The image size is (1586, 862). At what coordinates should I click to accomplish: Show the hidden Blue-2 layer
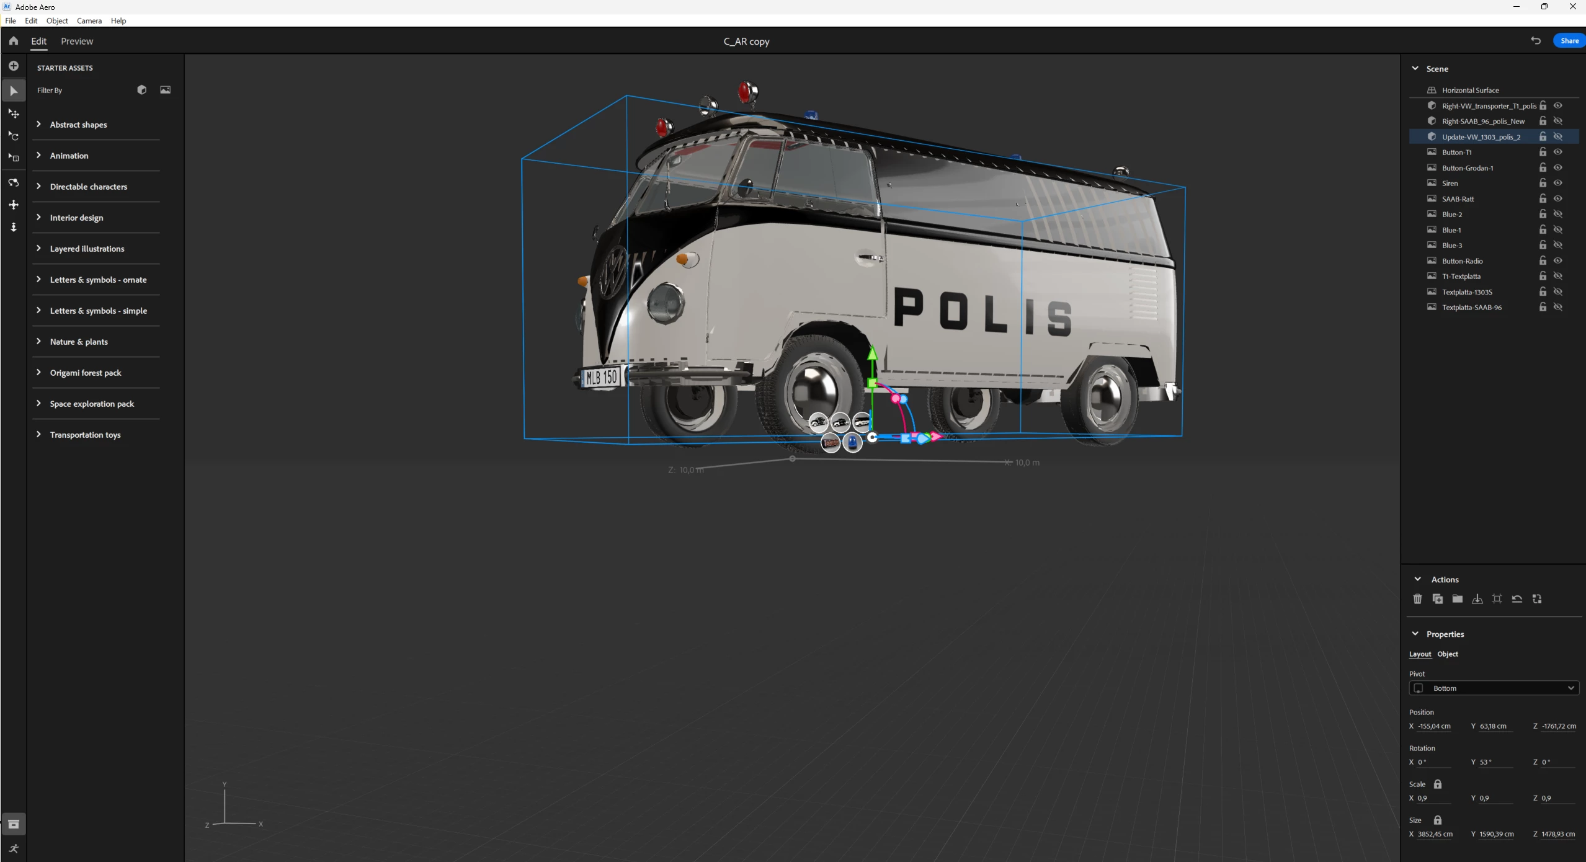coord(1557,214)
